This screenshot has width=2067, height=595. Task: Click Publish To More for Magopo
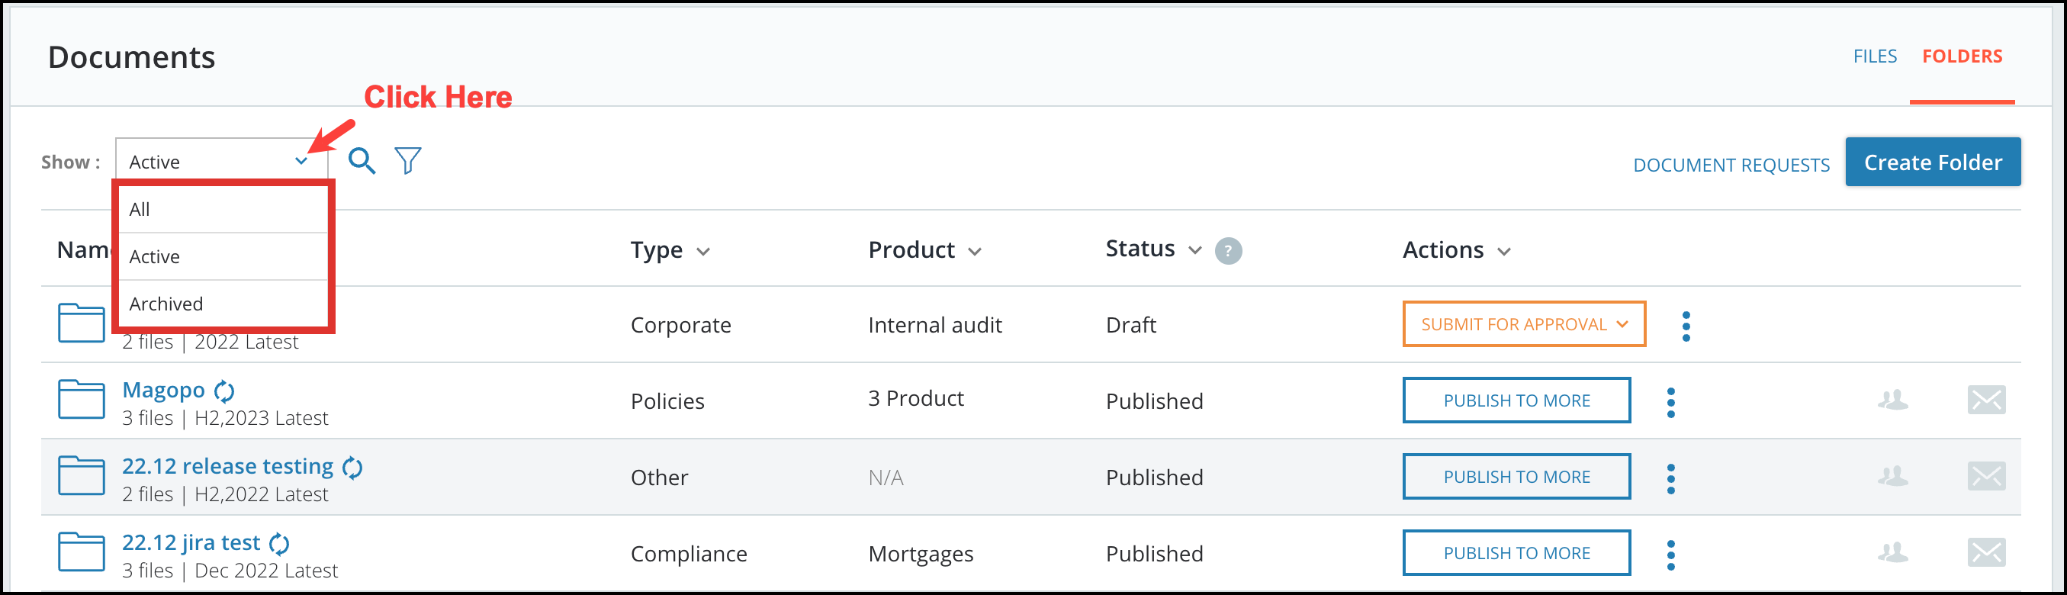tap(1516, 400)
